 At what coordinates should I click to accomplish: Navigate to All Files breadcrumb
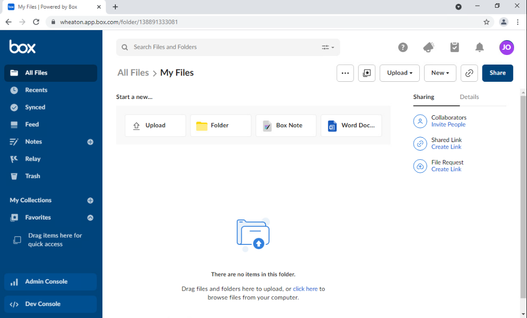133,73
